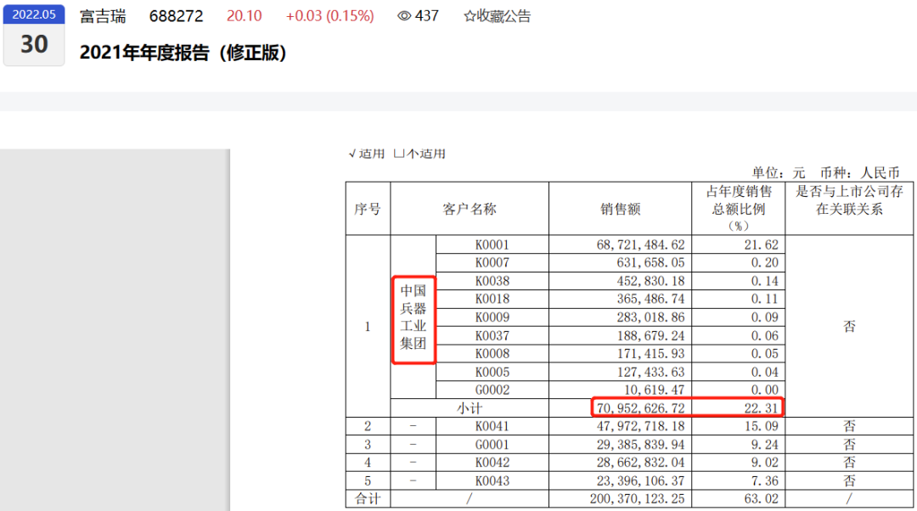Click the 客户名称 column header

pyautogui.click(x=470, y=209)
